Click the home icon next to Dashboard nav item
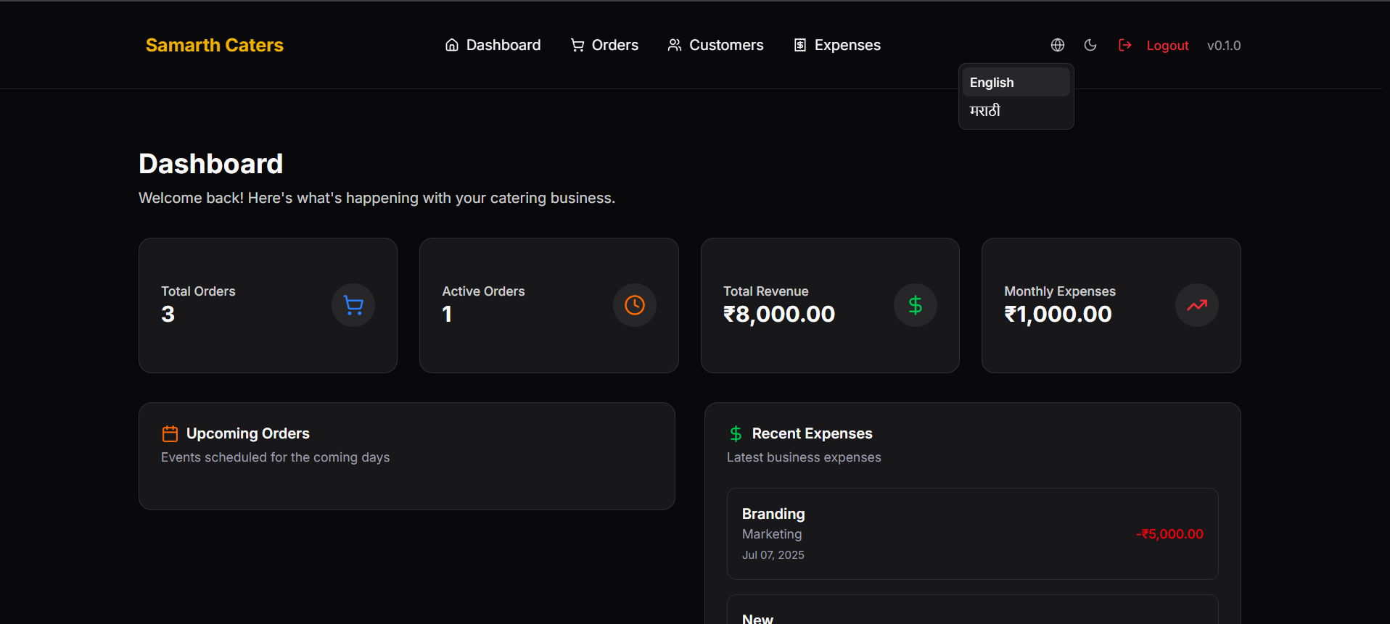The image size is (1390, 624). [x=451, y=44]
